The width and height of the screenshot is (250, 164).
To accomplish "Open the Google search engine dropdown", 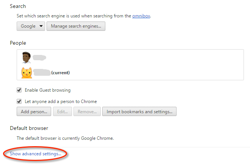I will coord(31,26).
